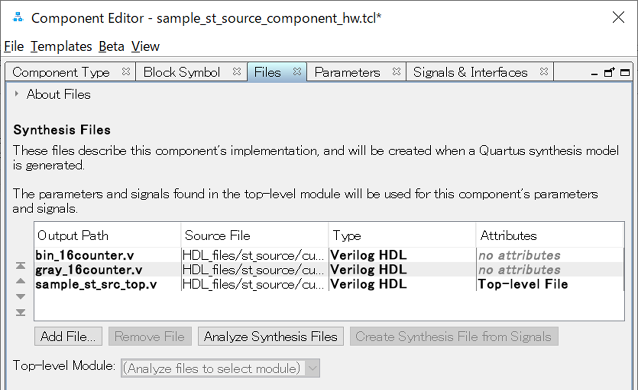Close the Block Symbol tab via X icon
The height and width of the screenshot is (390, 638).
pos(237,72)
